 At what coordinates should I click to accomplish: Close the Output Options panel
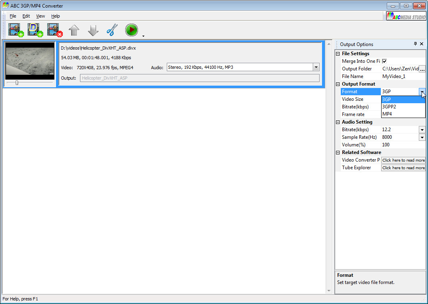(x=422, y=44)
